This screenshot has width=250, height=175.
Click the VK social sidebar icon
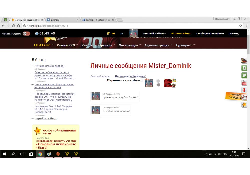244,68
